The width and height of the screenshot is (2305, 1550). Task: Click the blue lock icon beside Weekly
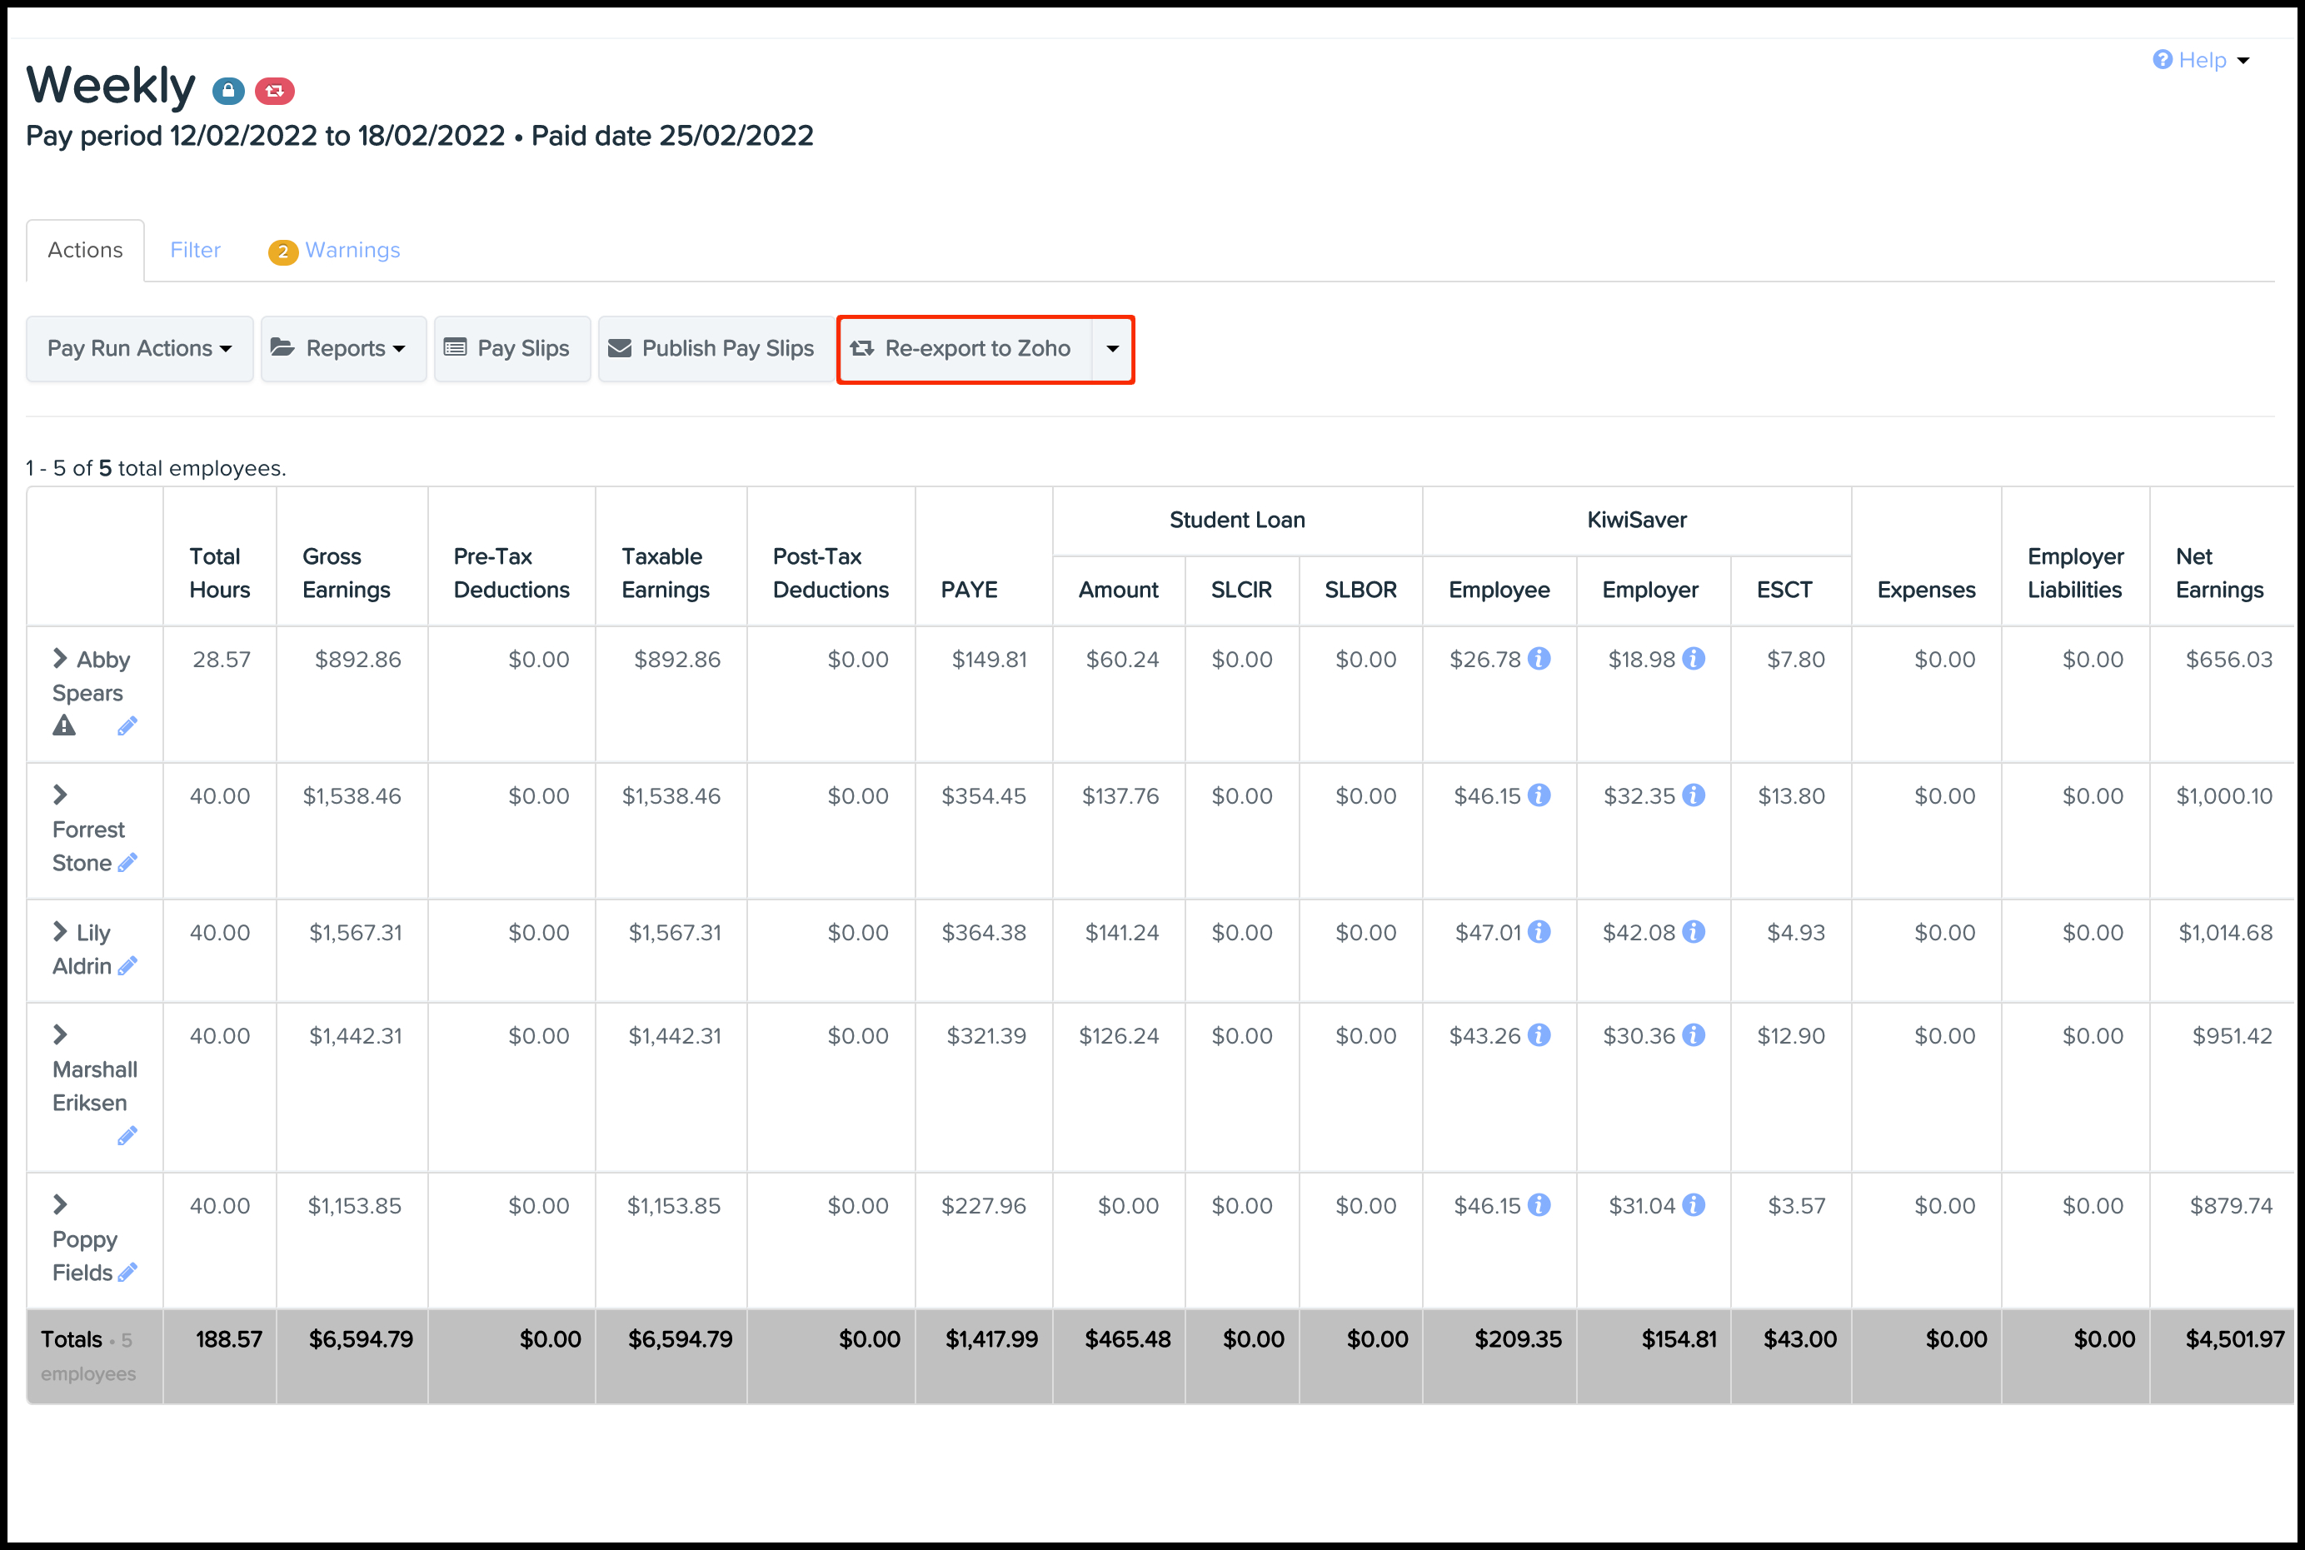pyautogui.click(x=228, y=91)
